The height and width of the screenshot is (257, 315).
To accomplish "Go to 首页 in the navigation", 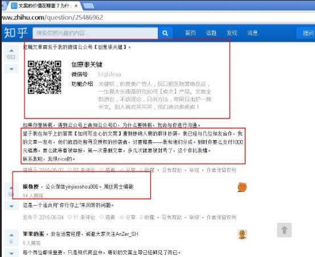I will tap(190, 33).
